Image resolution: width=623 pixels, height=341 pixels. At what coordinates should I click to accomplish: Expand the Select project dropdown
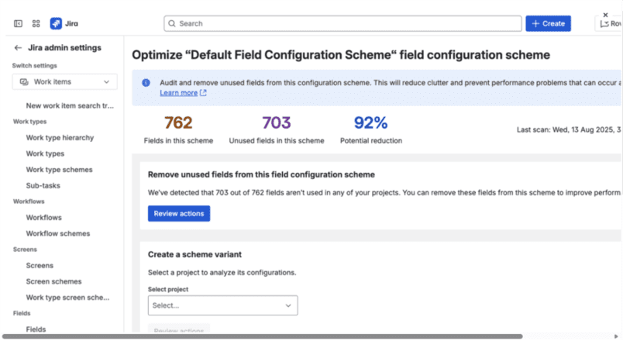[222, 305]
